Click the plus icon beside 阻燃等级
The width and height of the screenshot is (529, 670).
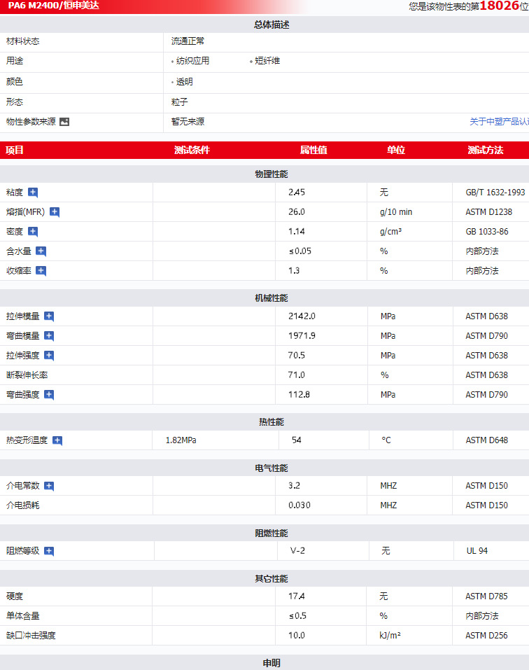tap(49, 552)
